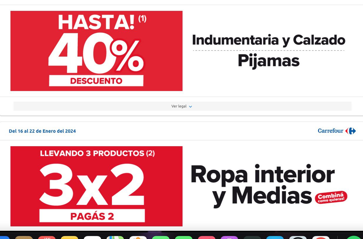Open the Carrefour brand wordmark link
This screenshot has height=239, width=363.
coord(331,131)
